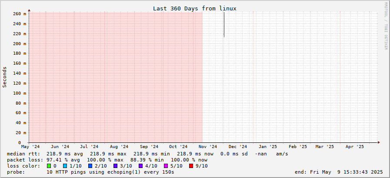Click the "160 m" y-axis value

[x=20, y=63]
